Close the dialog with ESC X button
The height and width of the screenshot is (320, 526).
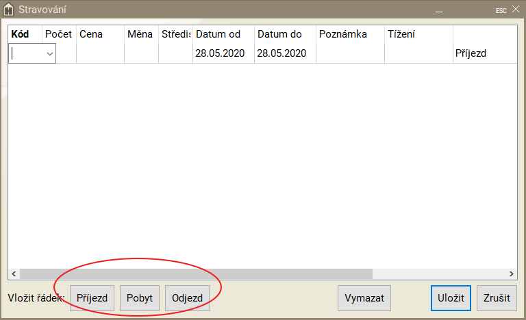point(515,10)
